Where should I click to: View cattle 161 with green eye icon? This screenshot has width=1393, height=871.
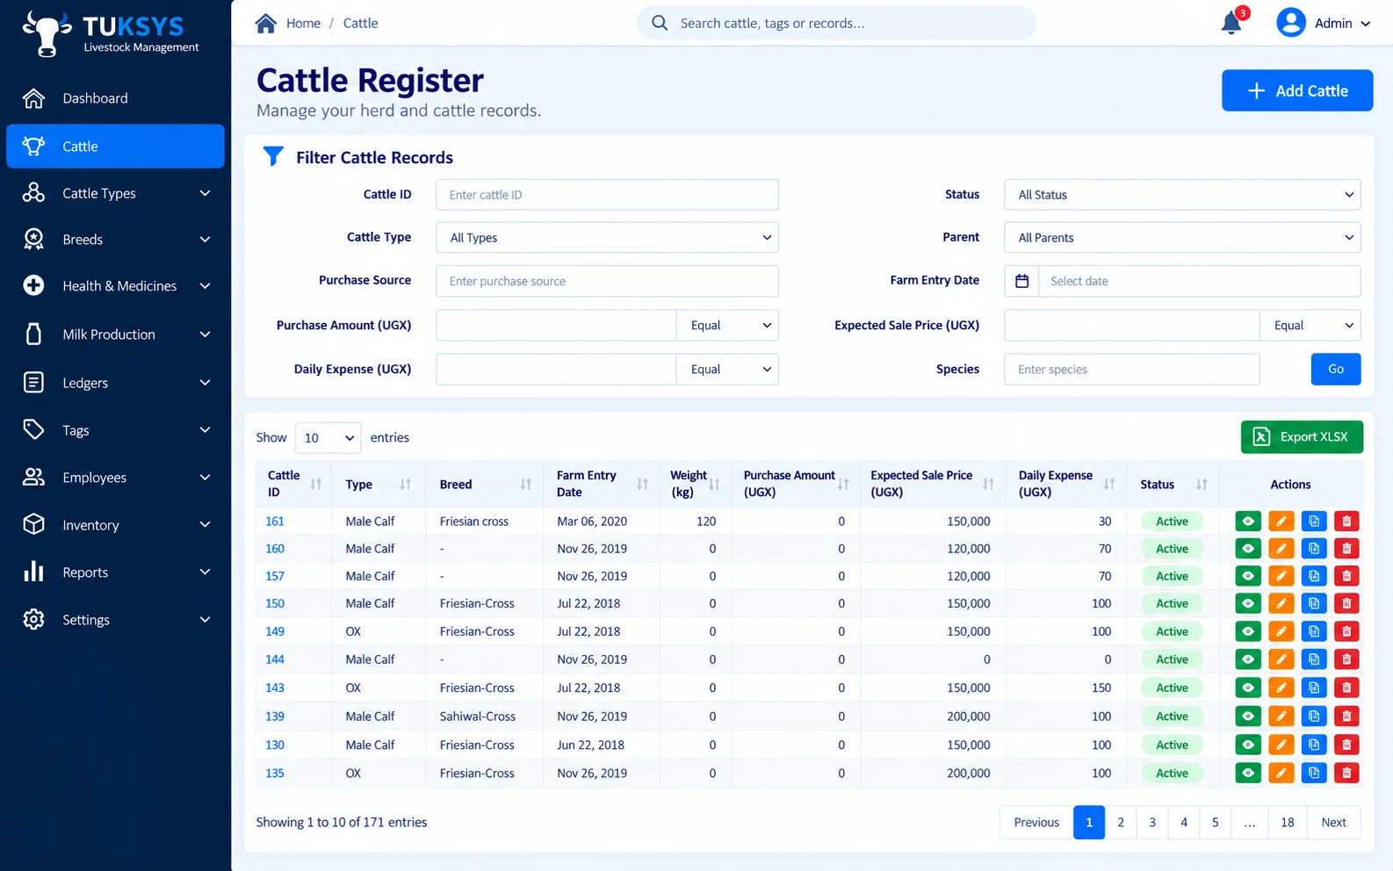1248,522
